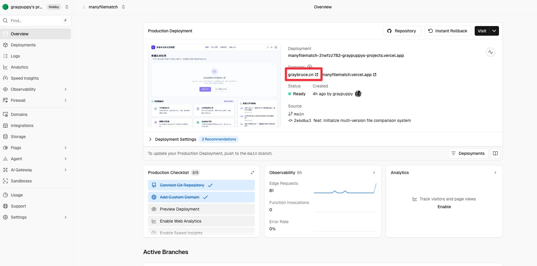The width and height of the screenshot is (537, 266).
Task: Open the manyfilematch project switcher
Action: pos(104,7)
